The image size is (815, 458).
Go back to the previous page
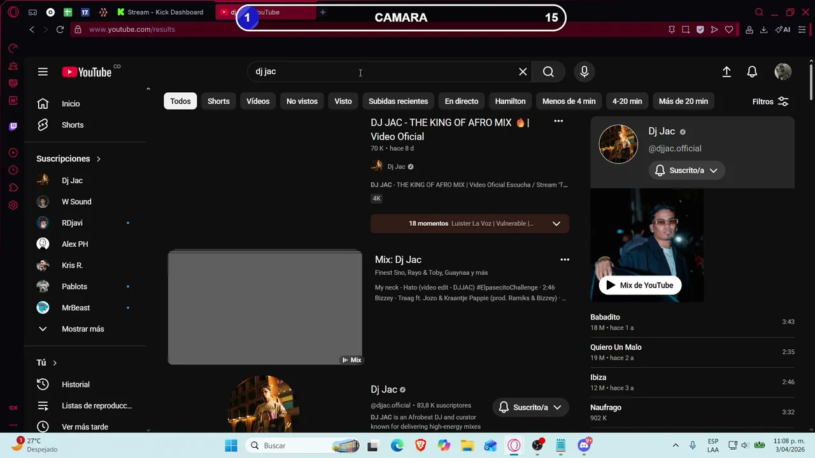[x=32, y=29]
